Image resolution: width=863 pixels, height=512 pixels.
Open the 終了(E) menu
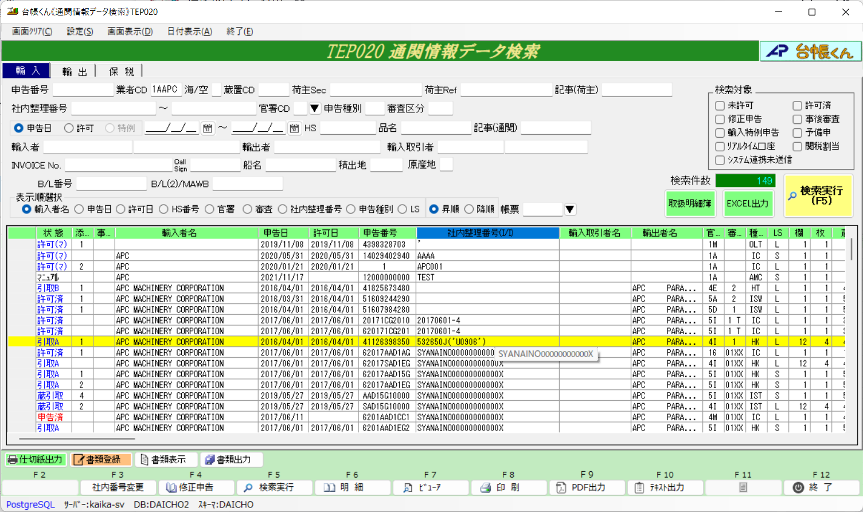click(240, 32)
